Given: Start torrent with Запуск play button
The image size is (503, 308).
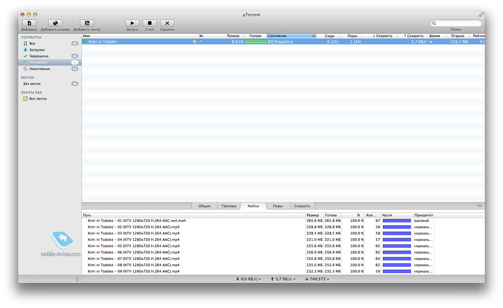Looking at the screenshot, I should pyautogui.click(x=132, y=23).
